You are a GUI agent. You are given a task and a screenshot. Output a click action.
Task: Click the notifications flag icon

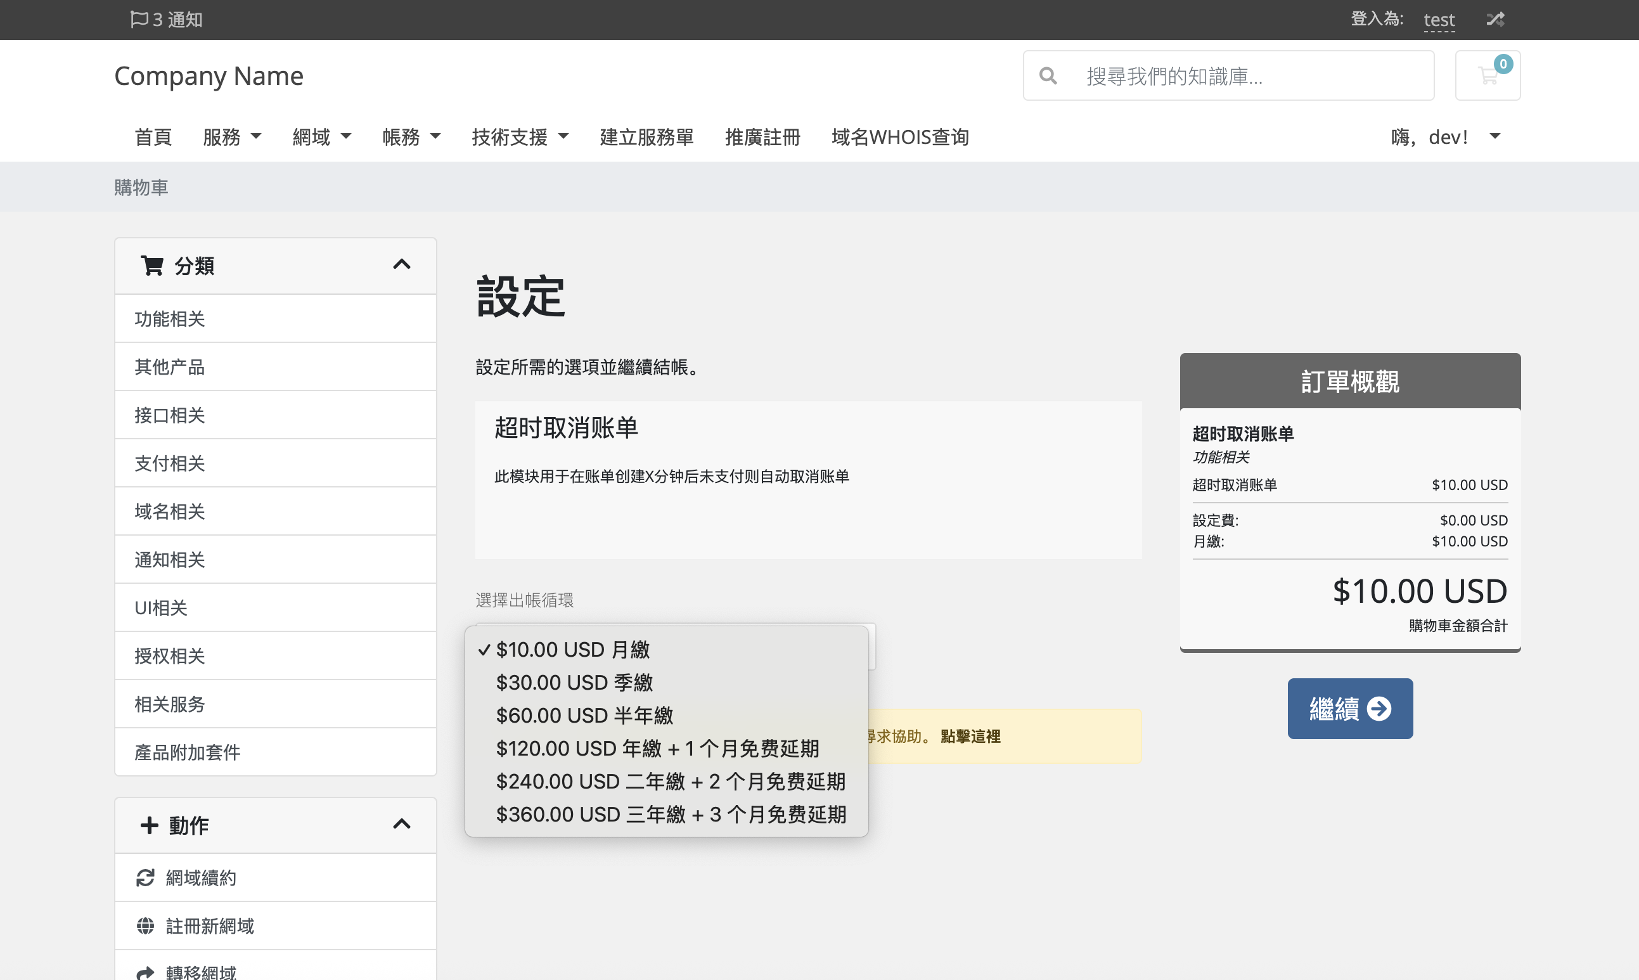[139, 19]
